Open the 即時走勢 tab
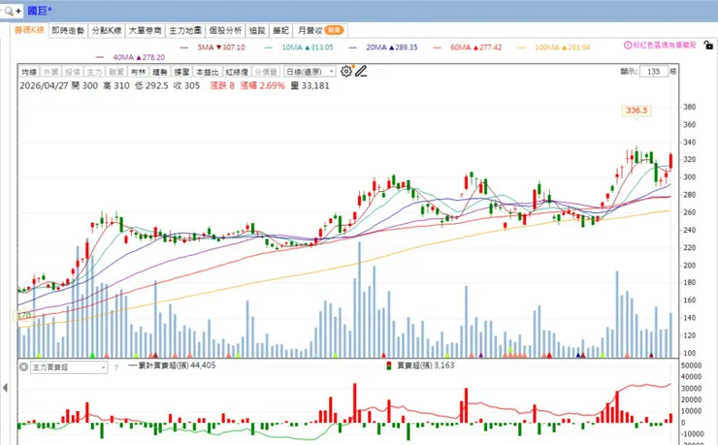The image size is (718, 445). click(68, 31)
